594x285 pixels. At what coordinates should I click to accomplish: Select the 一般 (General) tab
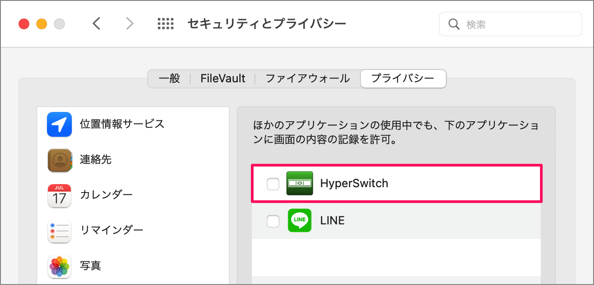(x=169, y=78)
